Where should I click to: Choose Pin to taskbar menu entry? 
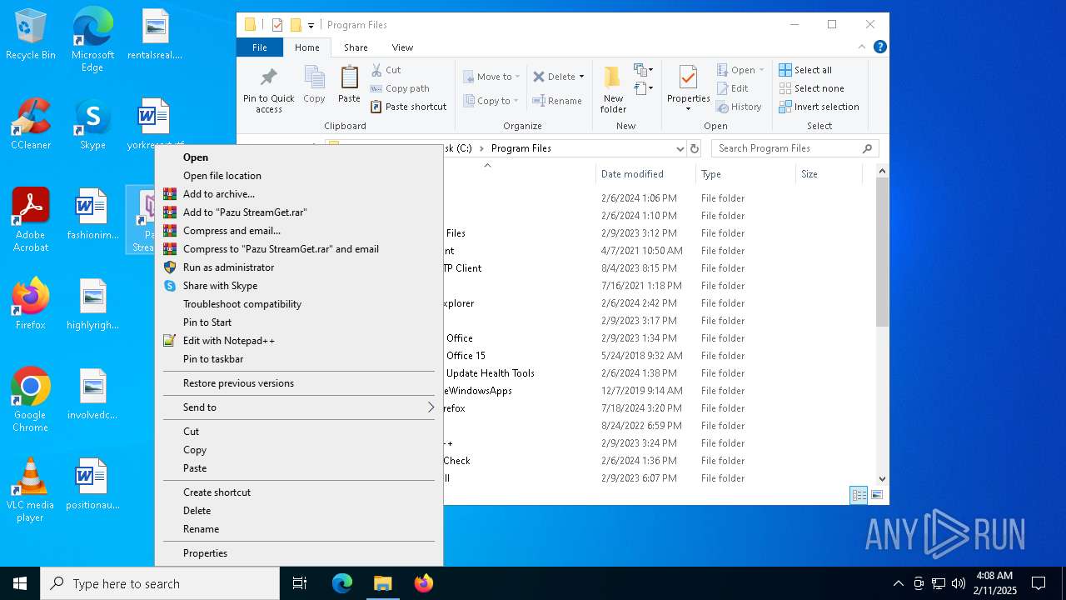pyautogui.click(x=299, y=359)
